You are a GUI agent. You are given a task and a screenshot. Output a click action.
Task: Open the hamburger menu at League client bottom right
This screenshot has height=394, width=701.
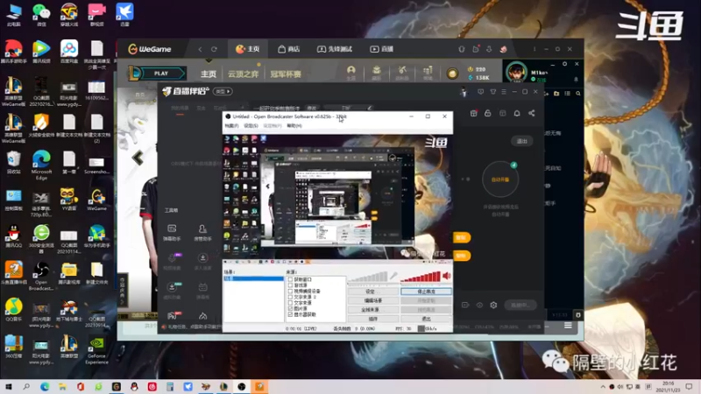pyautogui.click(x=568, y=326)
